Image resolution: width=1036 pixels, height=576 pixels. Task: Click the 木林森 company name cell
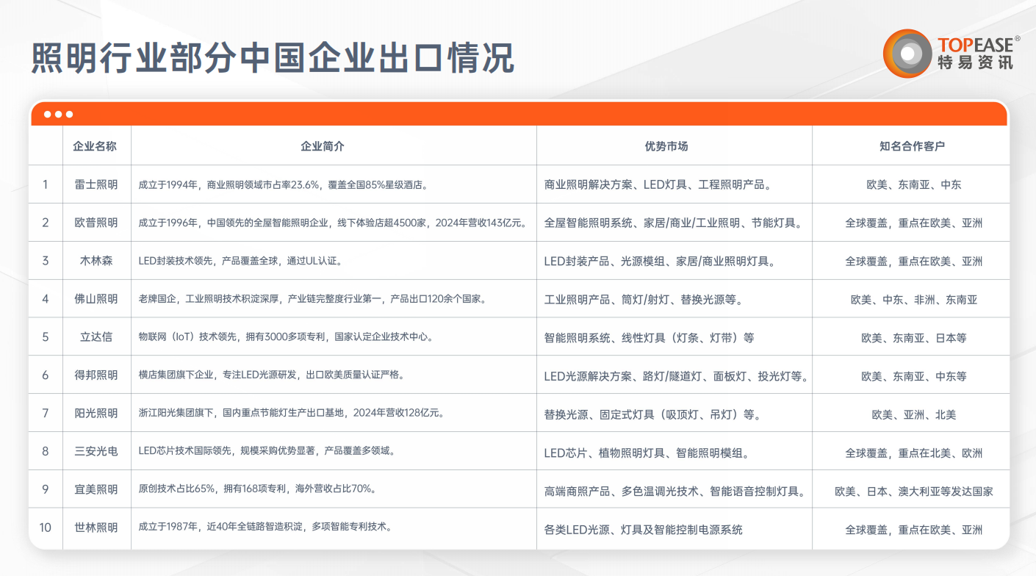click(96, 261)
